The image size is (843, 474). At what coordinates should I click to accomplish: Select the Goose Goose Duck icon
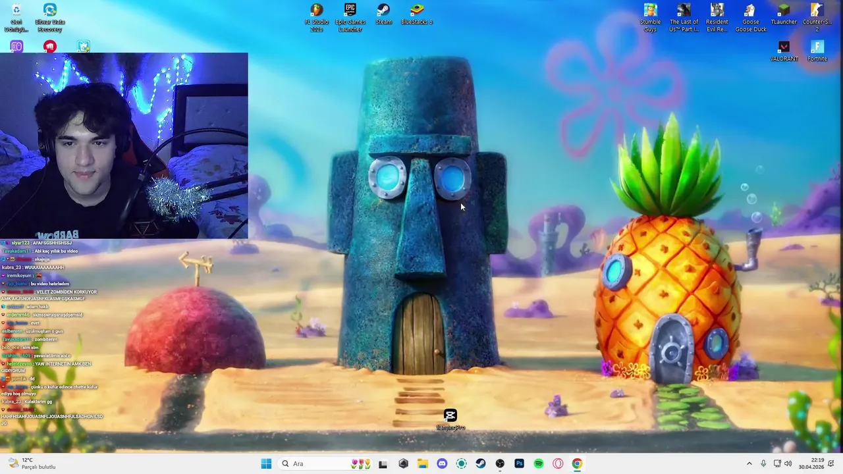750,17
